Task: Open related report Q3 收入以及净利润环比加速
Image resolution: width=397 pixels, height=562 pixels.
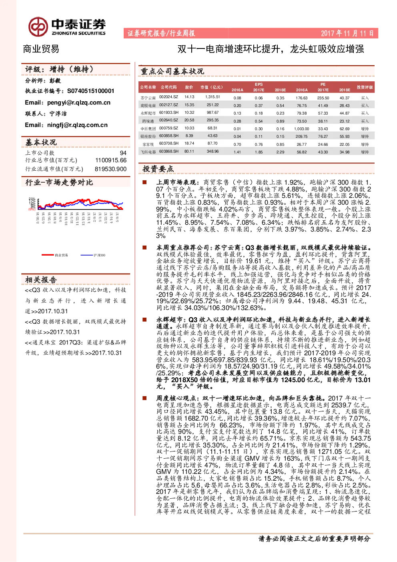Action: pyautogui.click(x=75, y=300)
